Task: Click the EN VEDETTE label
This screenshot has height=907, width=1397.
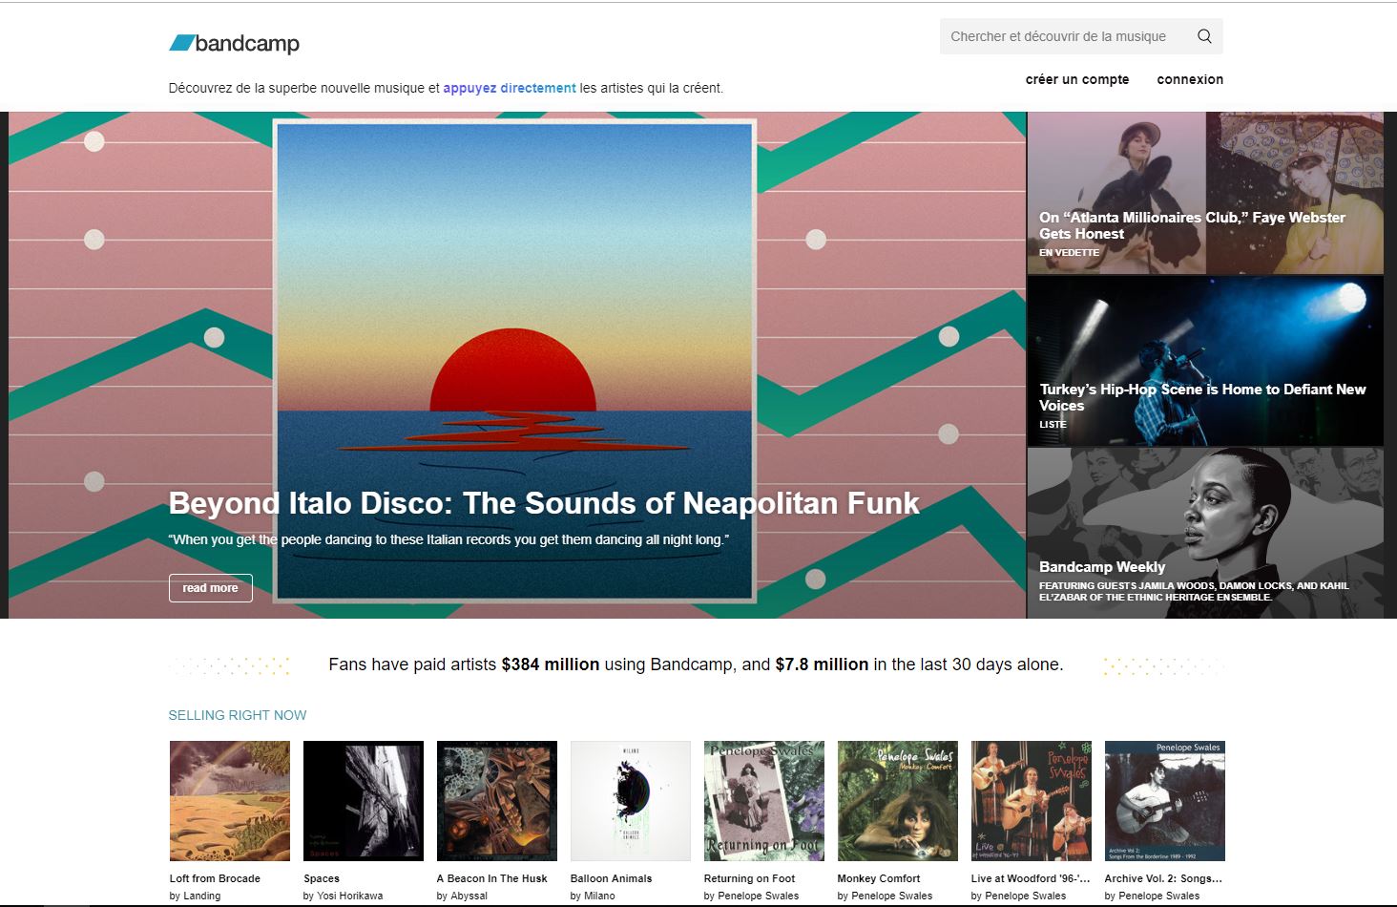Action: [x=1069, y=252]
